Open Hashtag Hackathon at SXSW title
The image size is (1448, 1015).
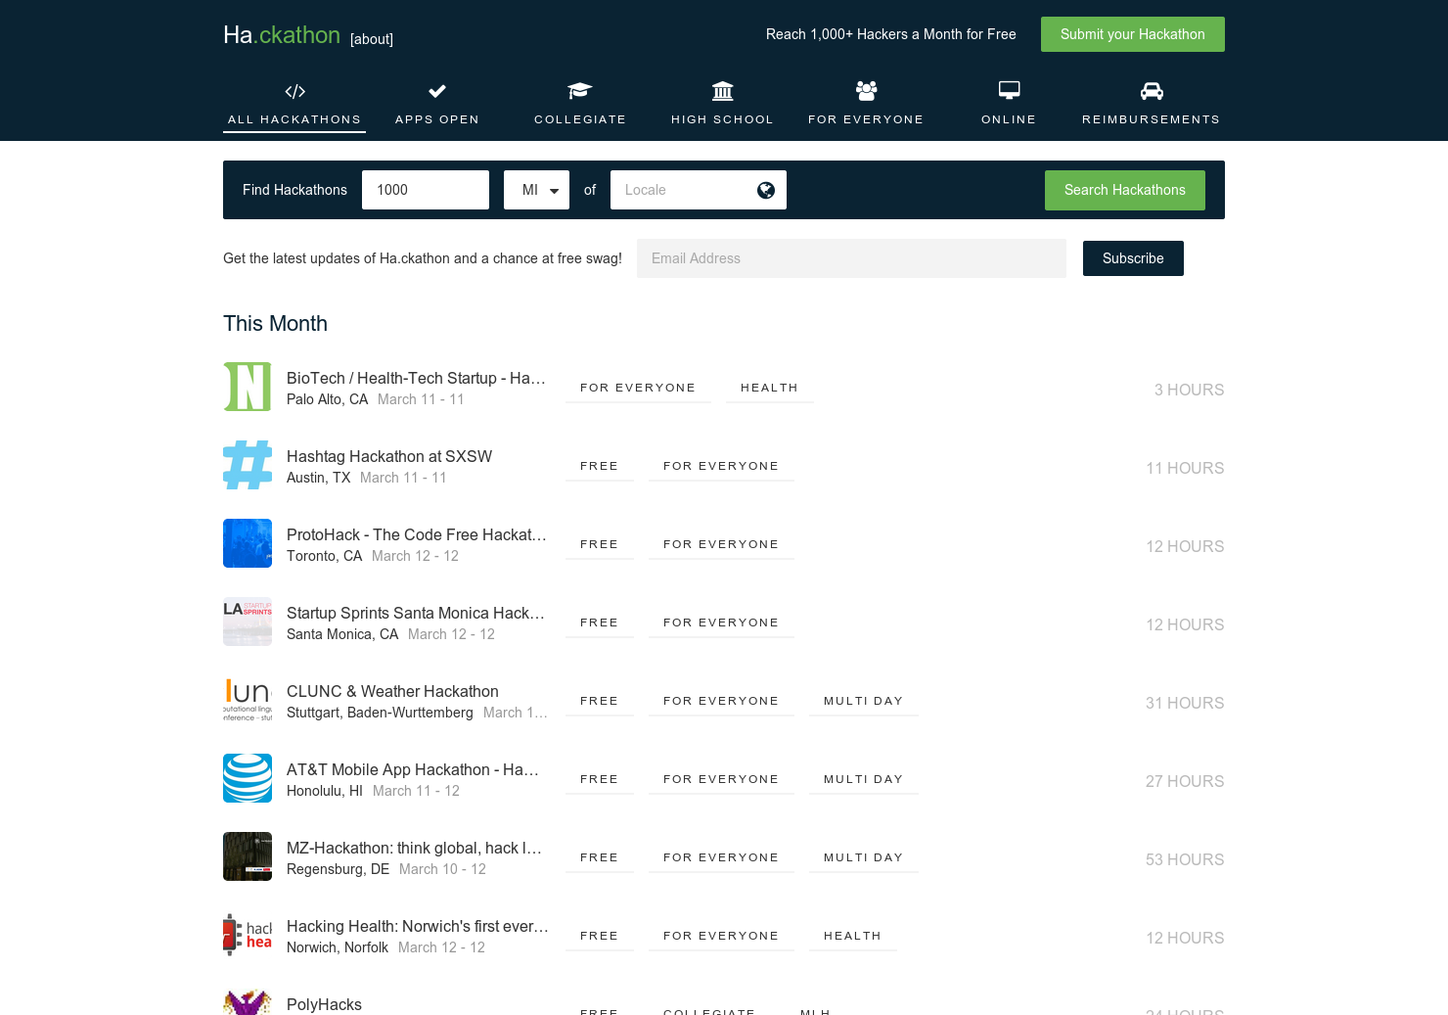coord(389,456)
